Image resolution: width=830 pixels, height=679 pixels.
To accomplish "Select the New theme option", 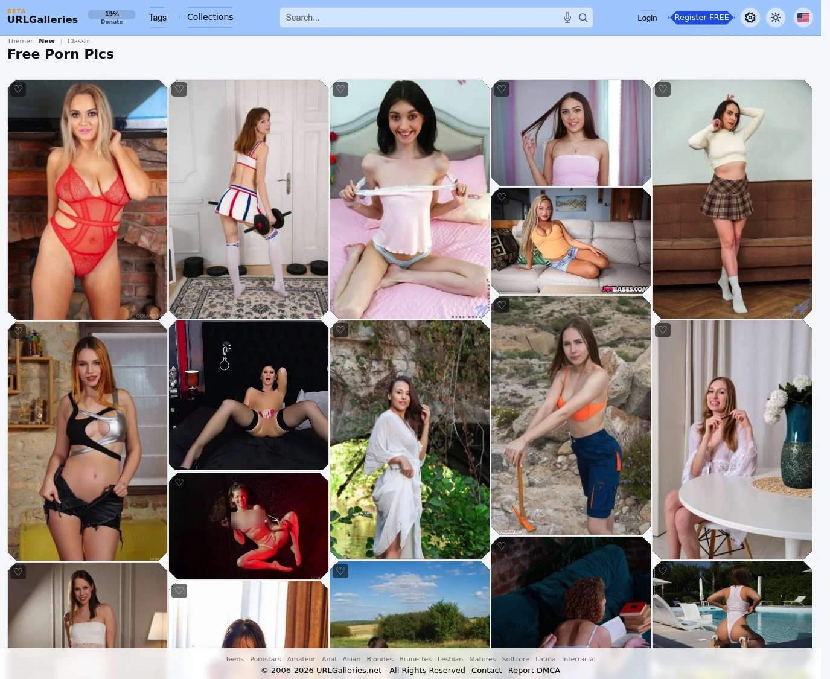I will click(46, 41).
